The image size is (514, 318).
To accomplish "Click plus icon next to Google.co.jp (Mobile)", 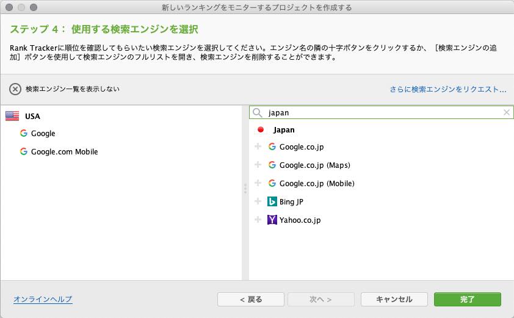I will coord(258,184).
